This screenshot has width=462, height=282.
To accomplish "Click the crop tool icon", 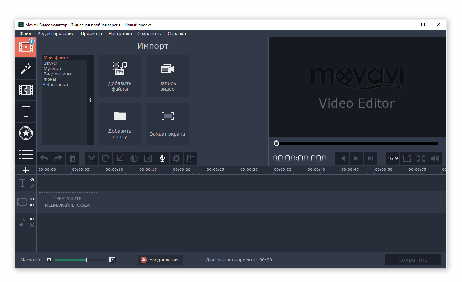I will pyautogui.click(x=120, y=158).
